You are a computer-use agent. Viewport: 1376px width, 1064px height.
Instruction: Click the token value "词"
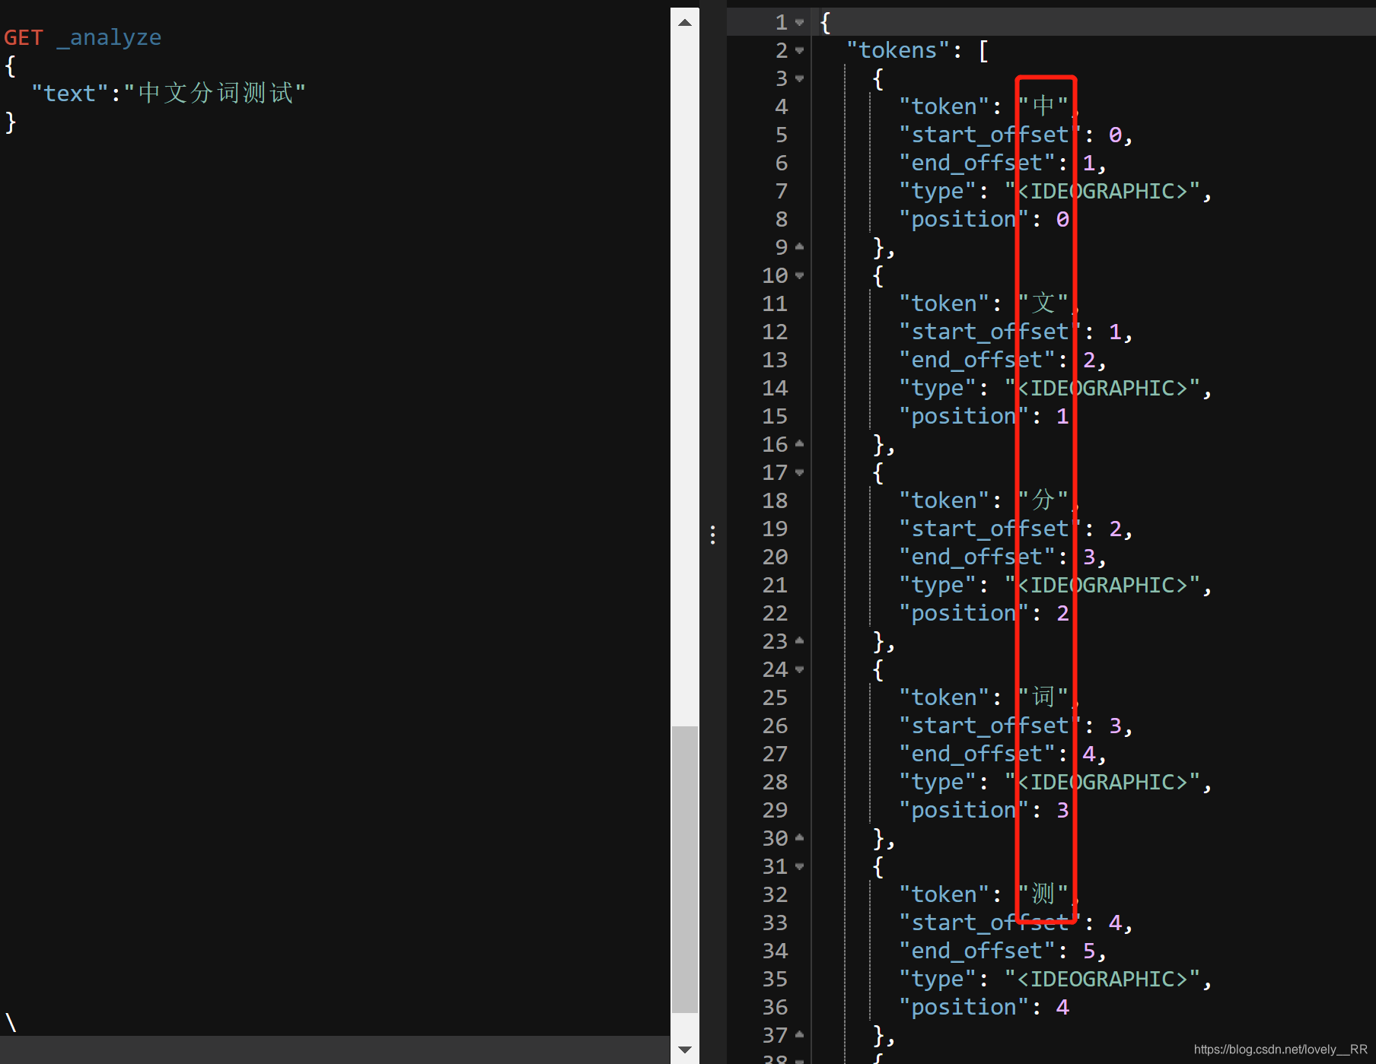(1043, 697)
